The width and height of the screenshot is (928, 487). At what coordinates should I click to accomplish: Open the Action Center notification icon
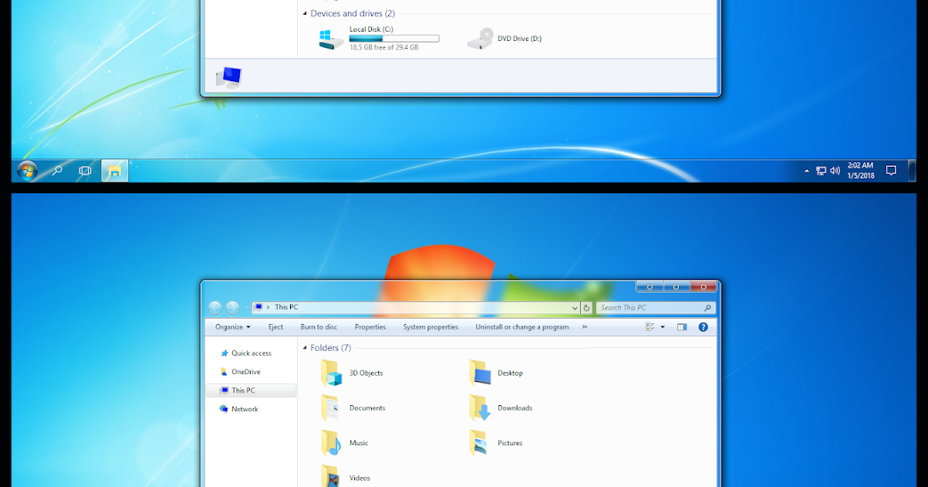tap(891, 171)
